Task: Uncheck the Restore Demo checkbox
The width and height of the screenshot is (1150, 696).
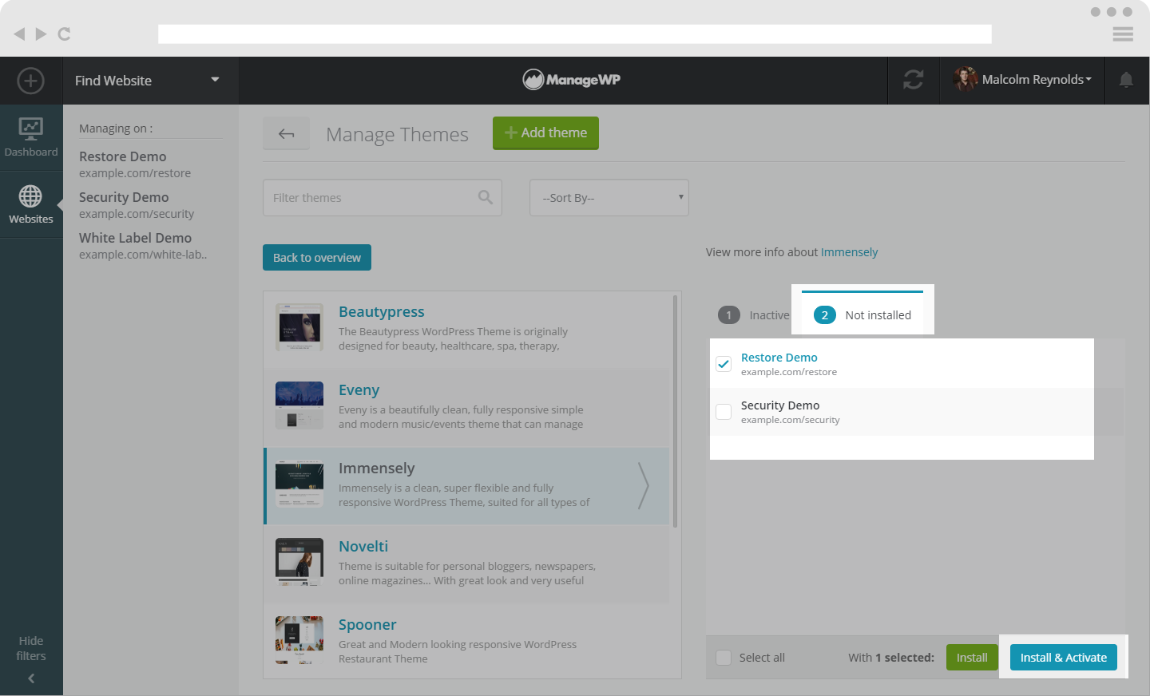Action: click(x=724, y=363)
